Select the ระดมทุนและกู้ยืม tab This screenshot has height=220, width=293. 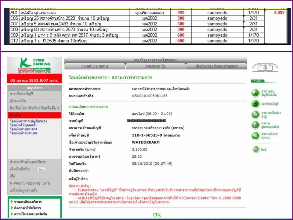tap(156, 66)
